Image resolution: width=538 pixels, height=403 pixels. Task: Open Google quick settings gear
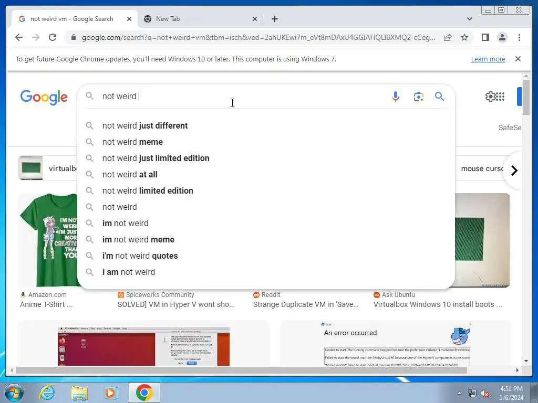click(x=490, y=97)
